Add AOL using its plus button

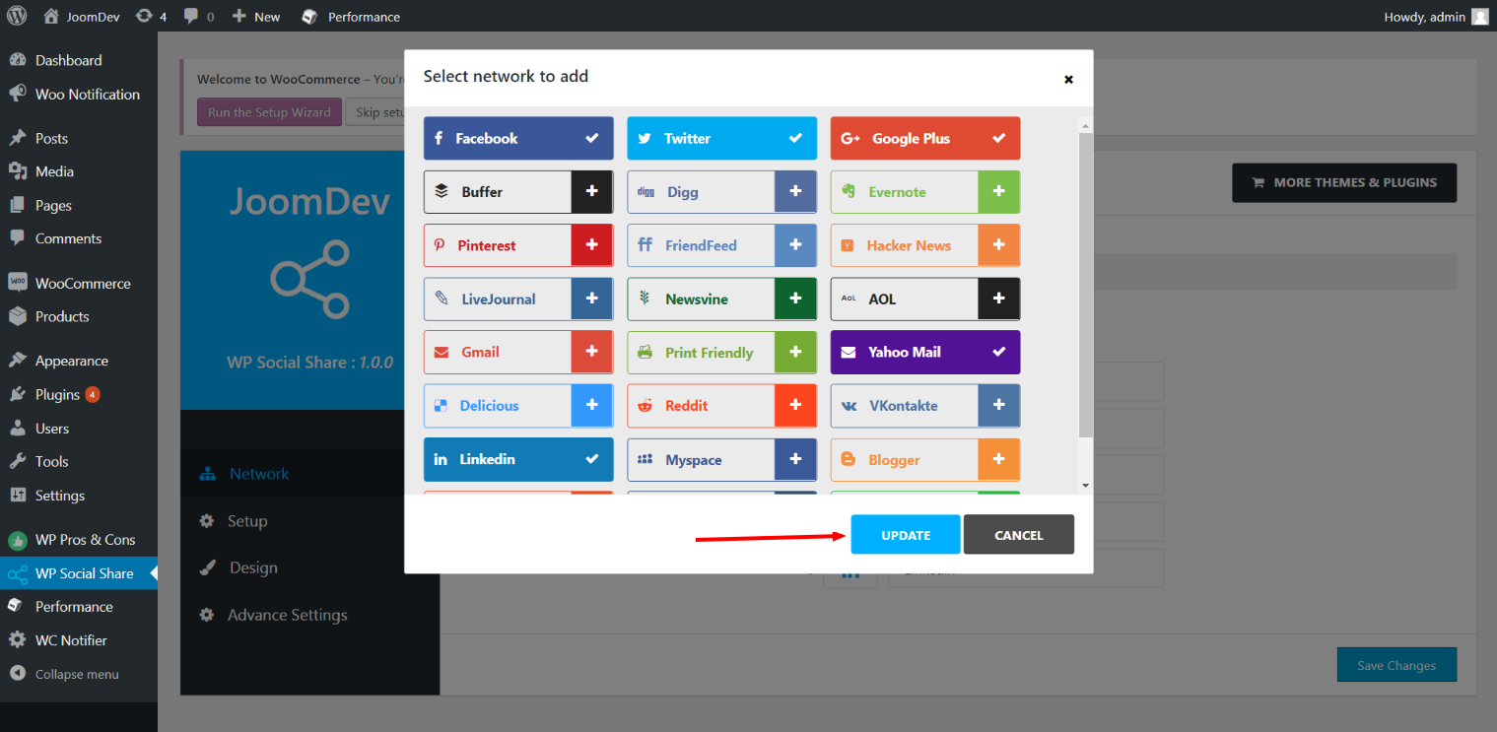[998, 299]
